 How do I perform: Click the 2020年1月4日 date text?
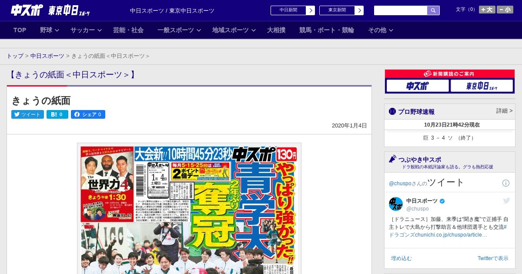tap(349, 126)
